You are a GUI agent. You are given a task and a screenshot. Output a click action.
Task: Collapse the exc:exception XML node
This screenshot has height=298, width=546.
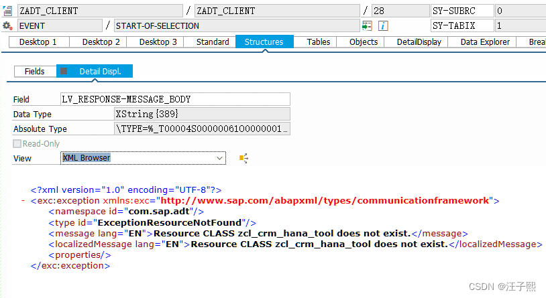pyautogui.click(x=23, y=200)
